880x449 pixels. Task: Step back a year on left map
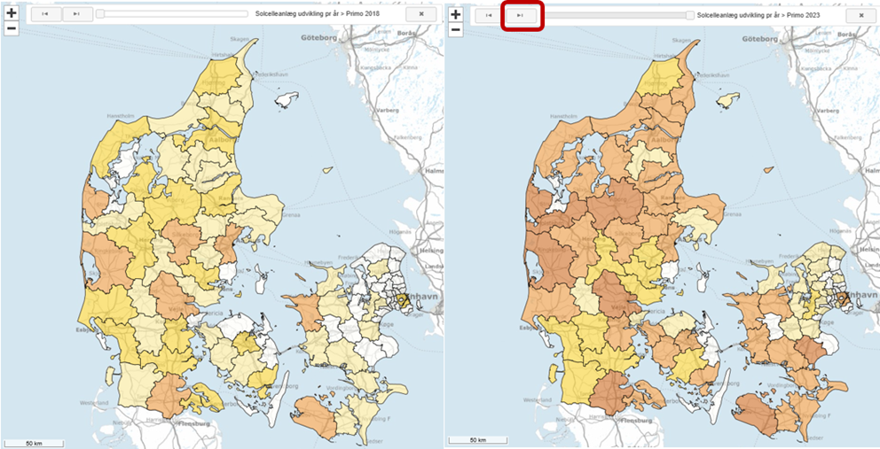click(x=46, y=14)
